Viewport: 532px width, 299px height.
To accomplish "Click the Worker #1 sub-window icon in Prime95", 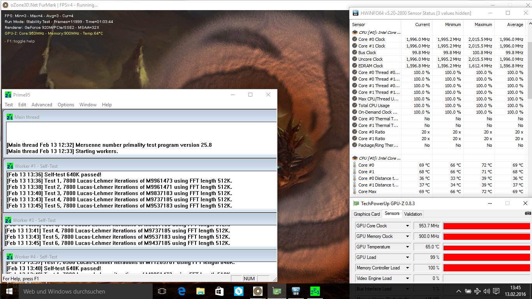I will click(10, 166).
